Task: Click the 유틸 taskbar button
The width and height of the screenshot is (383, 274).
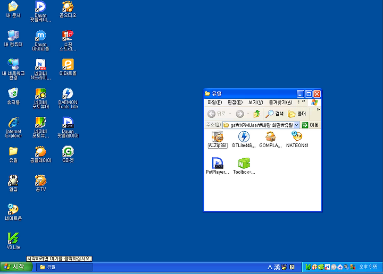Action: (x=64, y=267)
